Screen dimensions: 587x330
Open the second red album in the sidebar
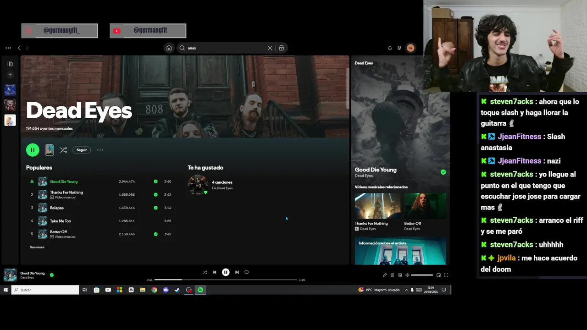pyautogui.click(x=10, y=105)
